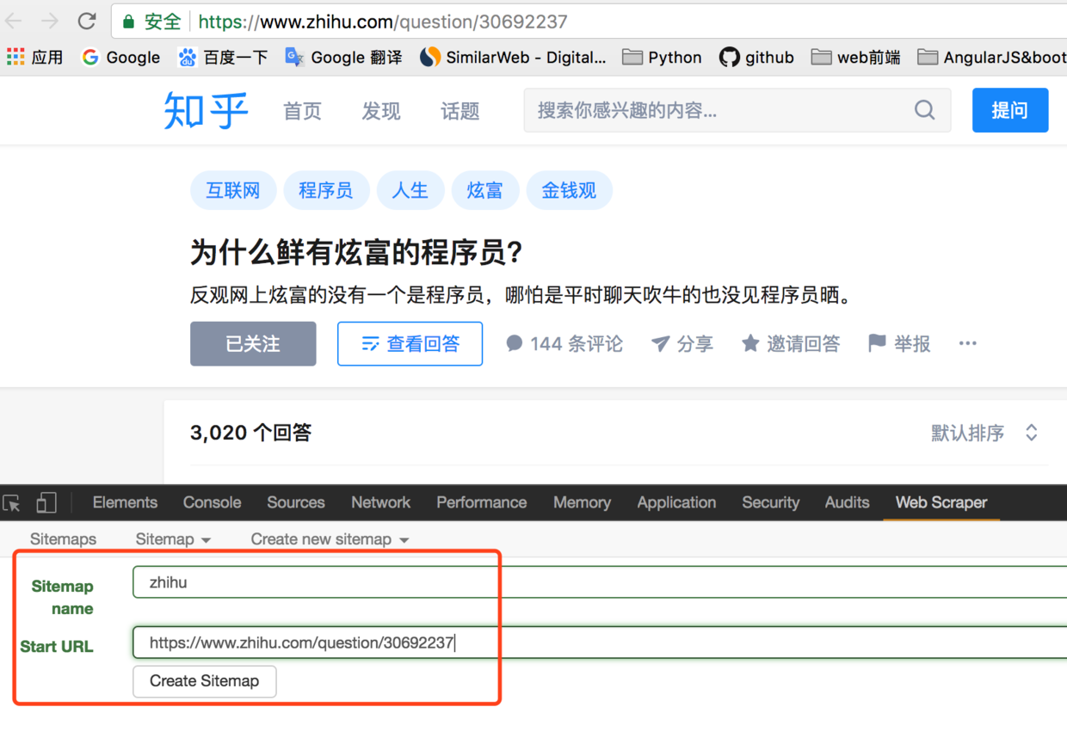Select the 互联网 topic tag
Image resolution: width=1067 pixels, height=744 pixels.
pos(233,190)
